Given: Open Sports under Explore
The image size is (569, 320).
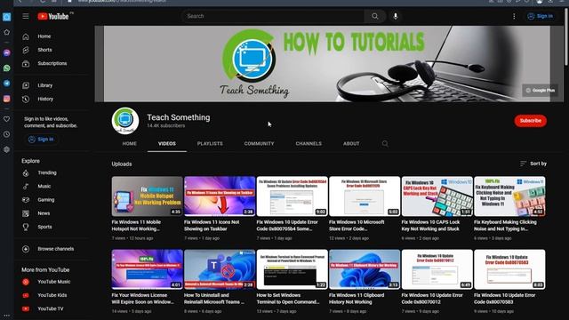Looking at the screenshot, I should click(44, 227).
